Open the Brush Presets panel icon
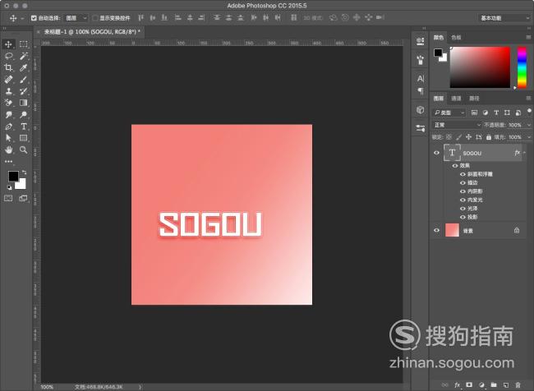Viewport: 534px width, 391px height. 421,60
